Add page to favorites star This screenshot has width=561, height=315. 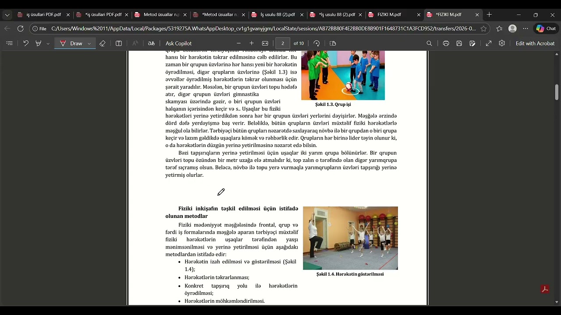coord(483,28)
